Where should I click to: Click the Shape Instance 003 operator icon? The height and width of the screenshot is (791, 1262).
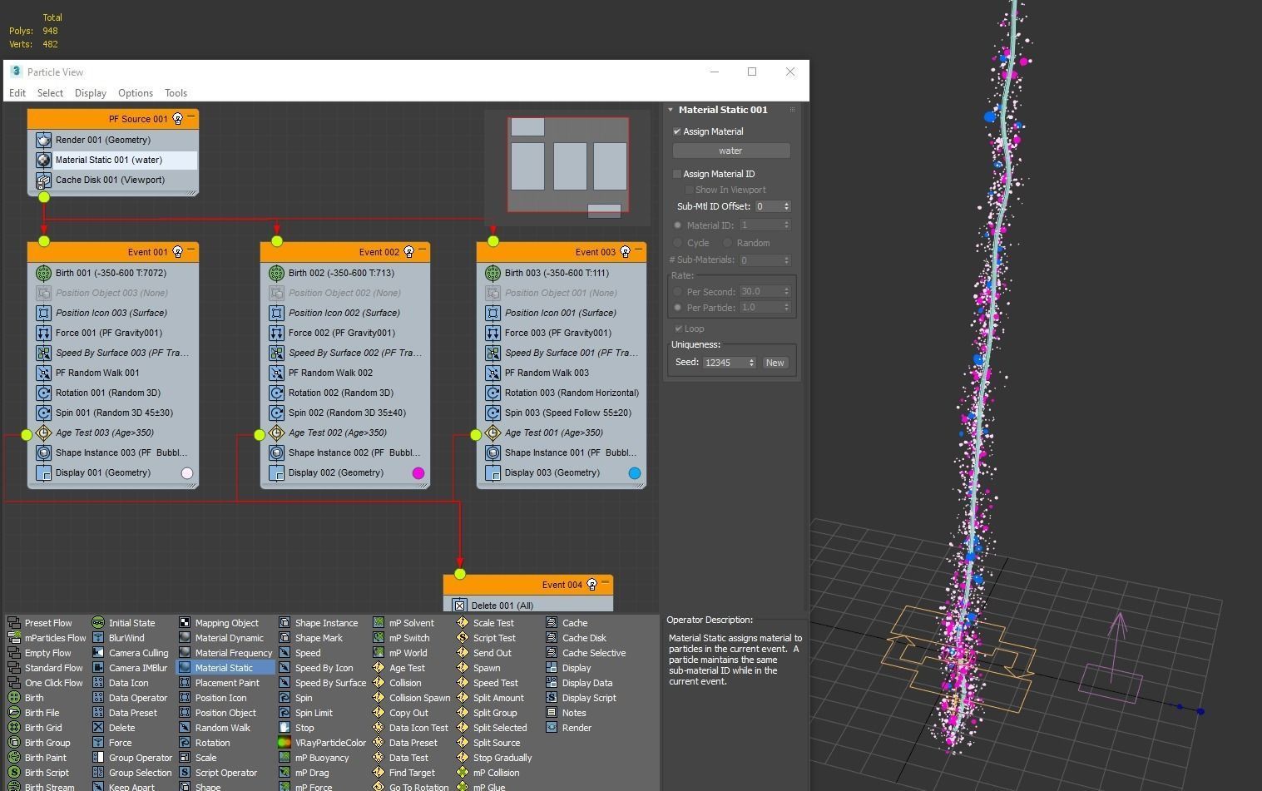pyautogui.click(x=43, y=452)
